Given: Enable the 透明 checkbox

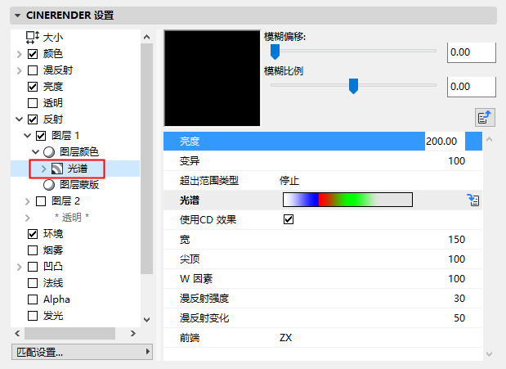Looking at the screenshot, I should [33, 103].
